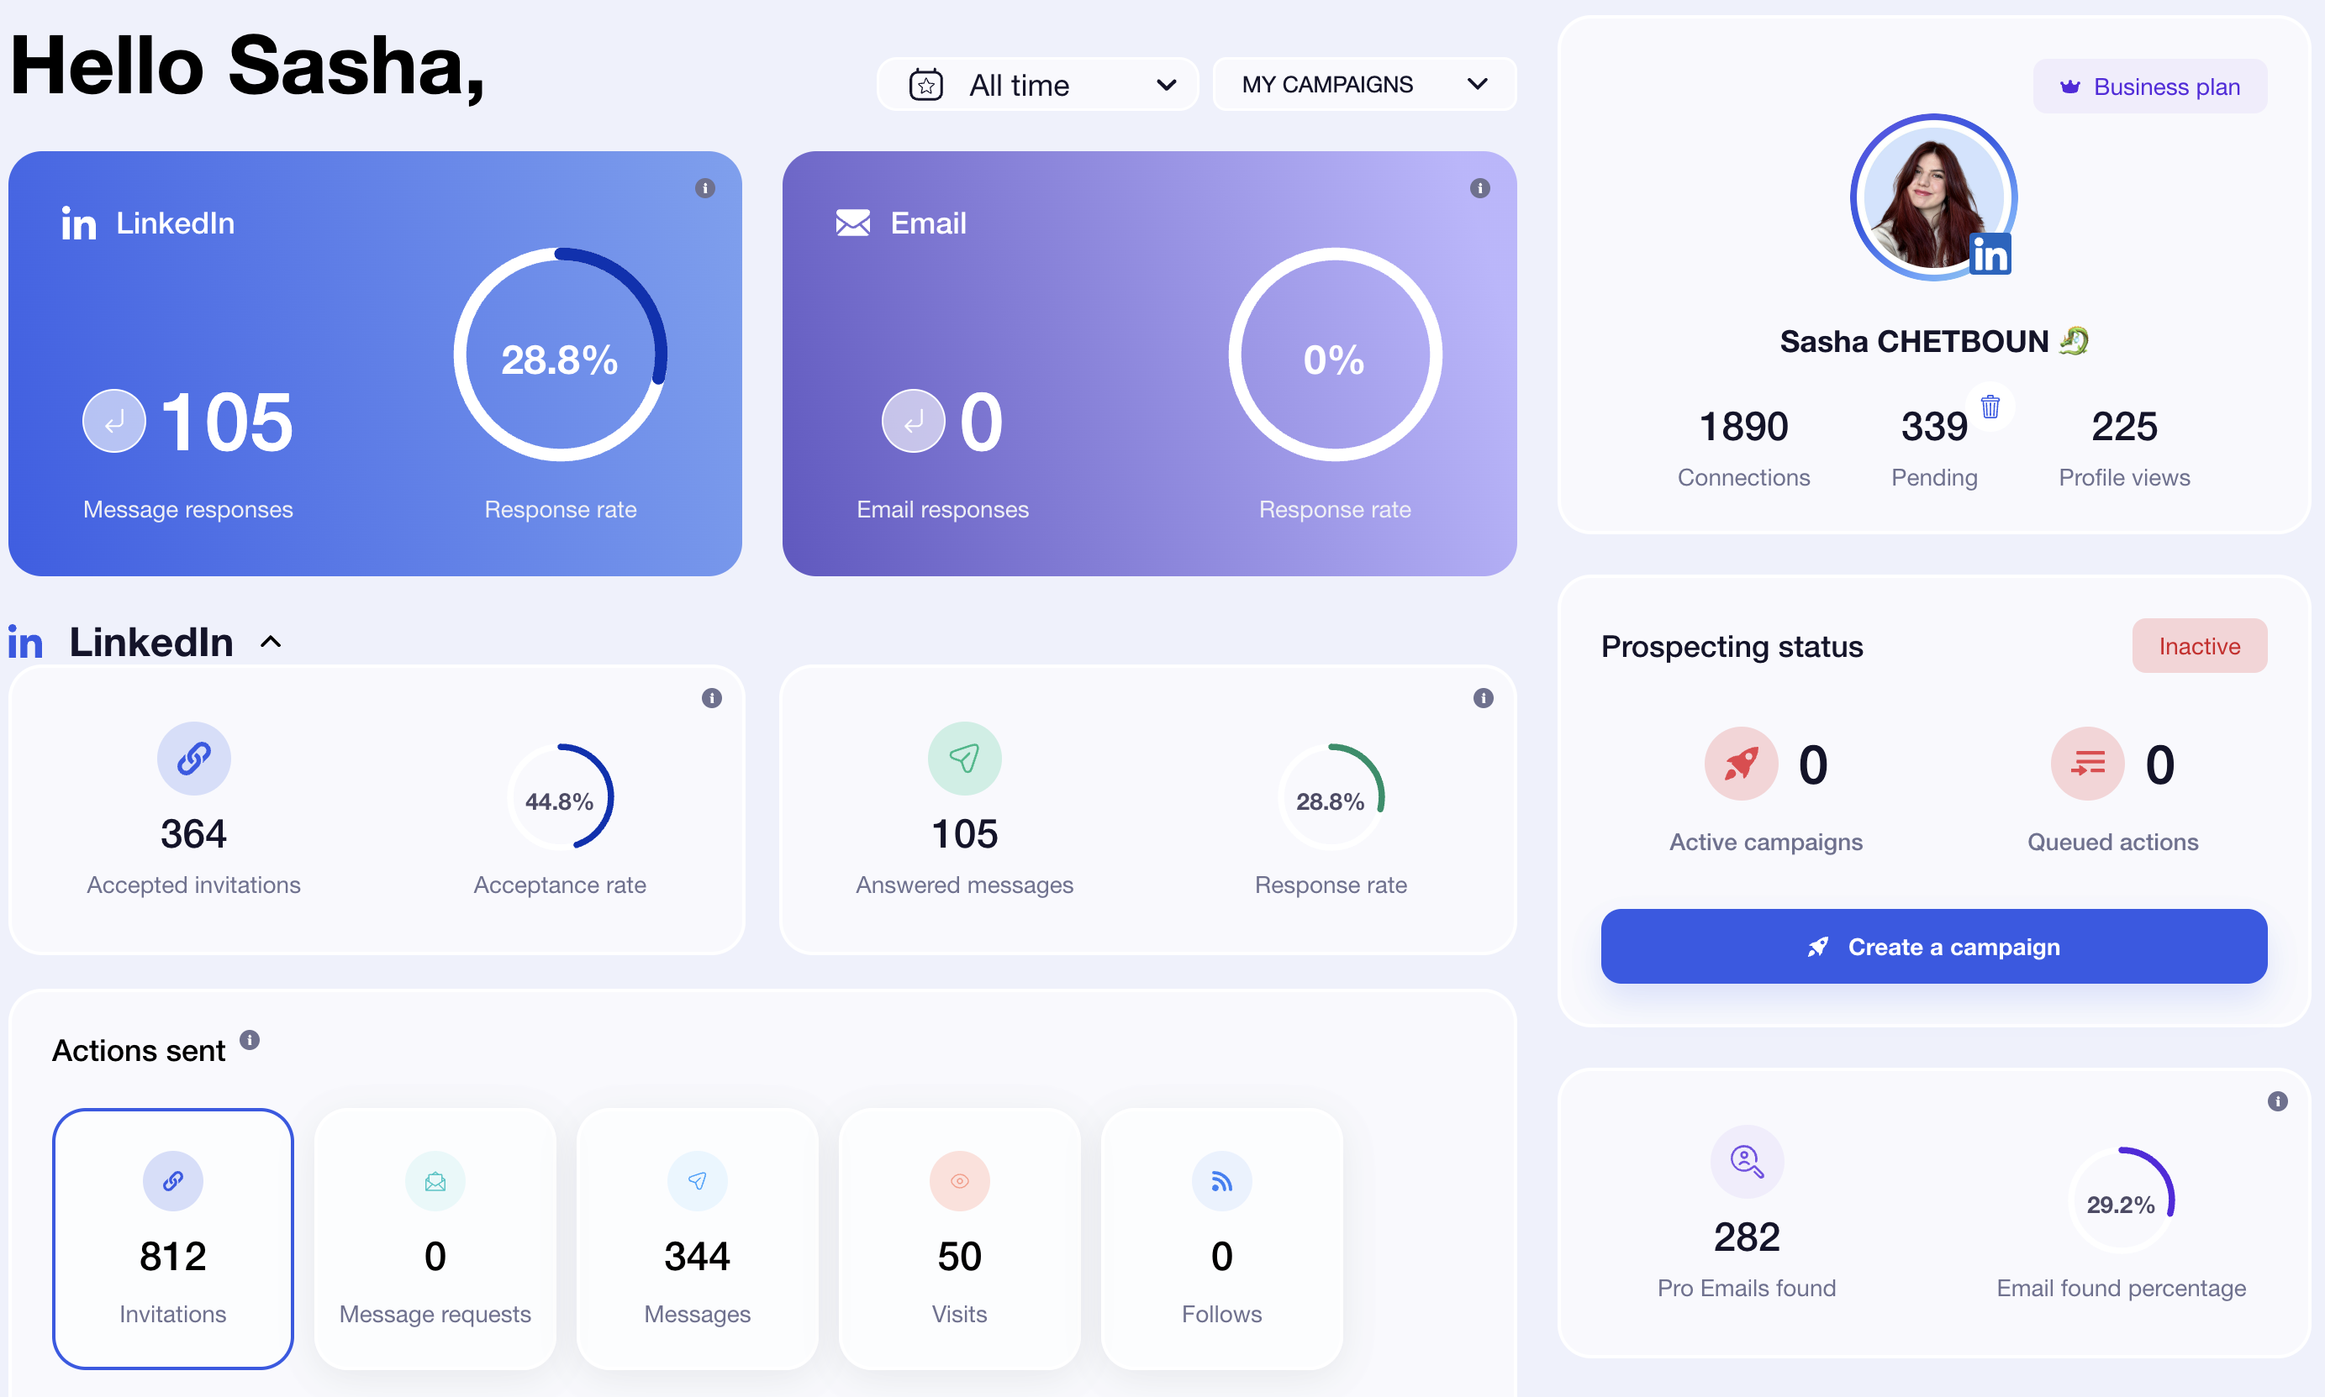Select the Invitations actions sent tab
The height and width of the screenshot is (1397, 2325).
[174, 1234]
